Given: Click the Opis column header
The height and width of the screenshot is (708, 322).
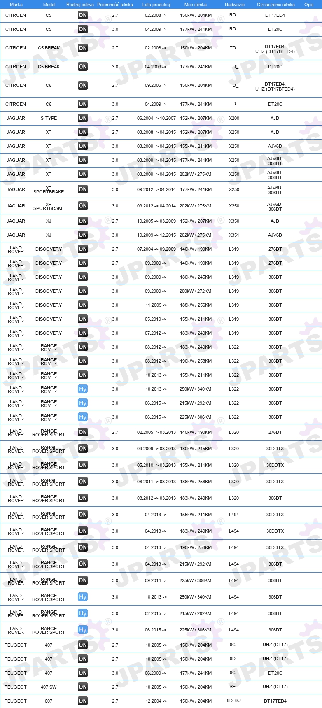Looking at the screenshot, I should pos(309,5).
